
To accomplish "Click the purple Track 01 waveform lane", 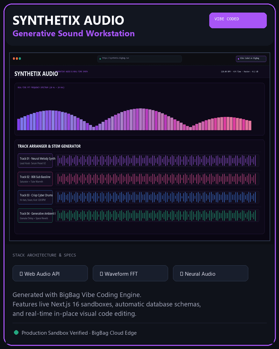I will tap(157, 161).
